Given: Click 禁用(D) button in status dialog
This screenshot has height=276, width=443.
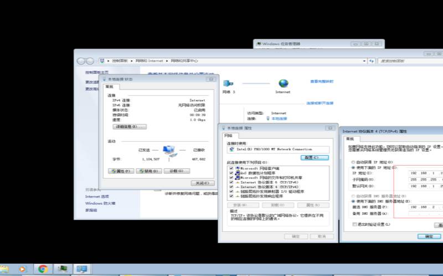Looking at the screenshot, I should click(149, 171).
